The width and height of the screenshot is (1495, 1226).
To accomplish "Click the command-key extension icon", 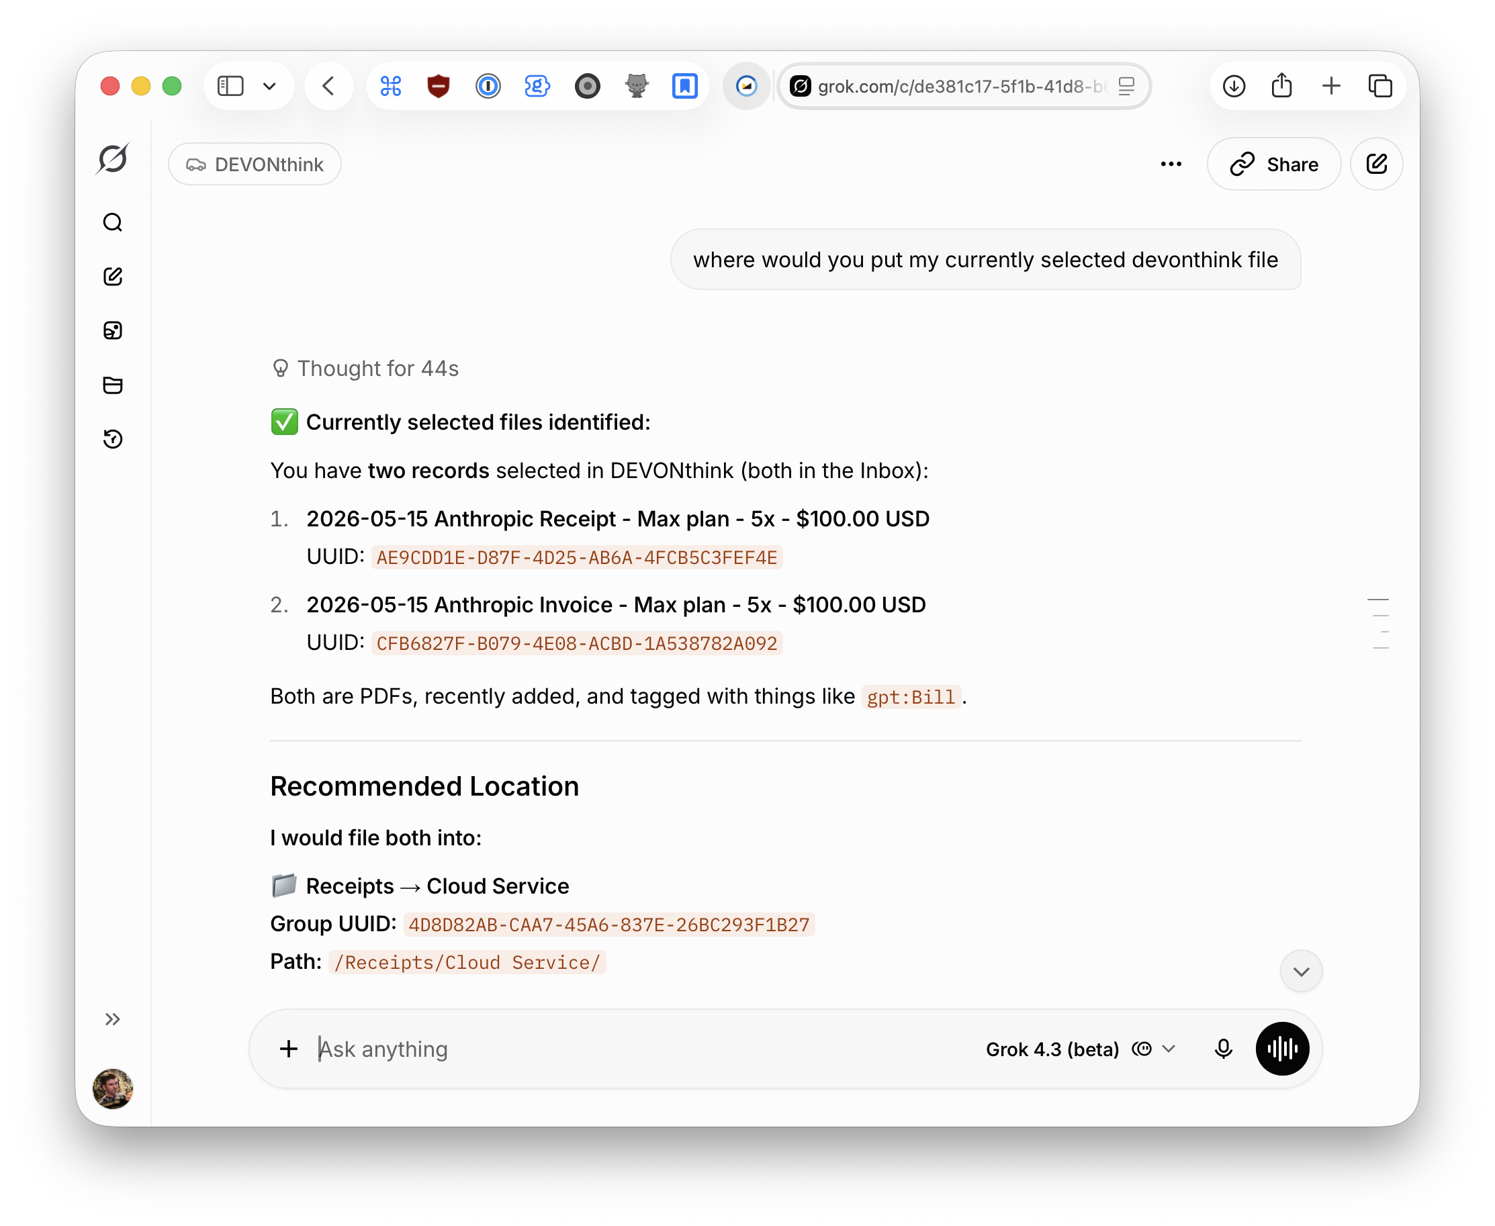I will pos(391,86).
